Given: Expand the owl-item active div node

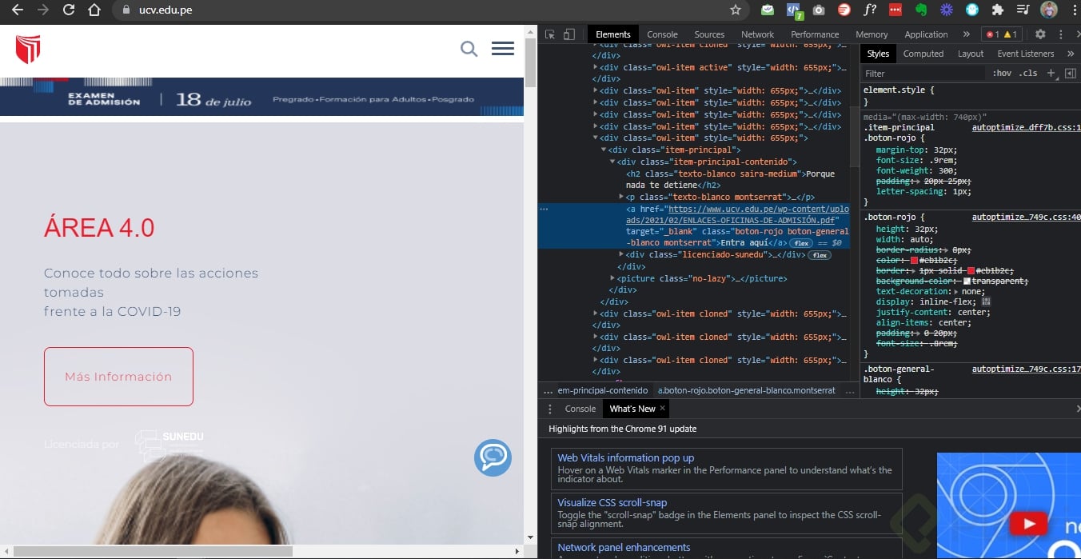Looking at the screenshot, I should (x=596, y=67).
